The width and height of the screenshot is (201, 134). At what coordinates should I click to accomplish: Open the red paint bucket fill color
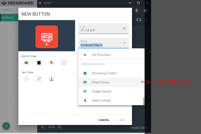[52, 63]
